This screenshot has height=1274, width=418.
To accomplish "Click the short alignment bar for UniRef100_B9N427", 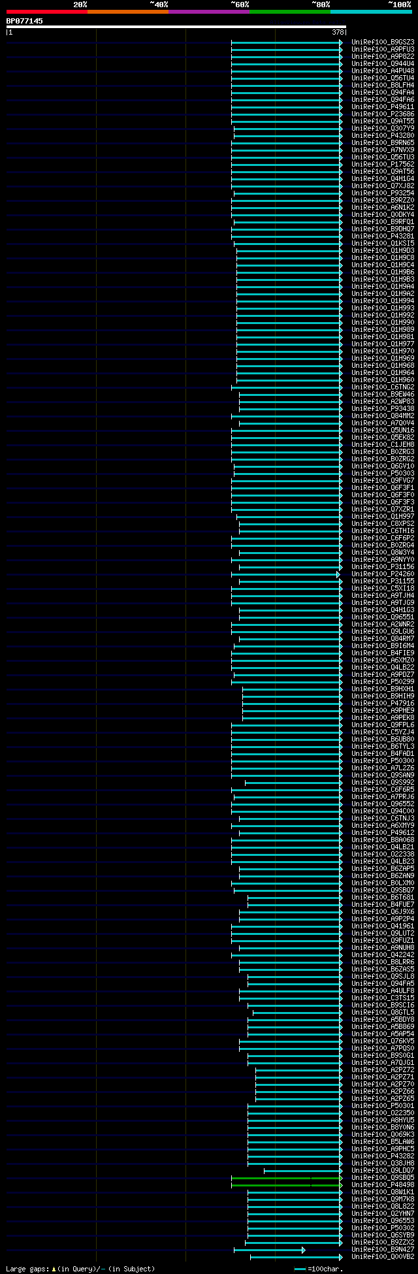I will (x=269, y=1250).
